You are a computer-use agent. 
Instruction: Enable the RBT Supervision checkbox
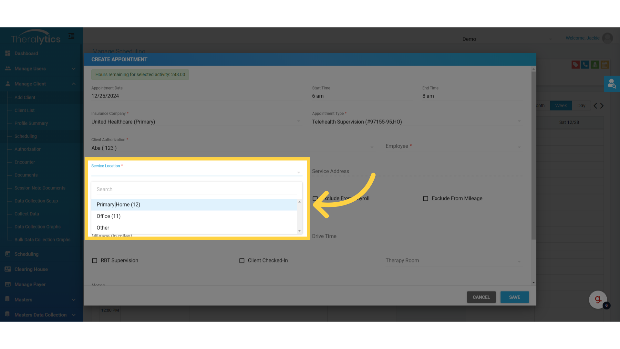[x=95, y=260]
